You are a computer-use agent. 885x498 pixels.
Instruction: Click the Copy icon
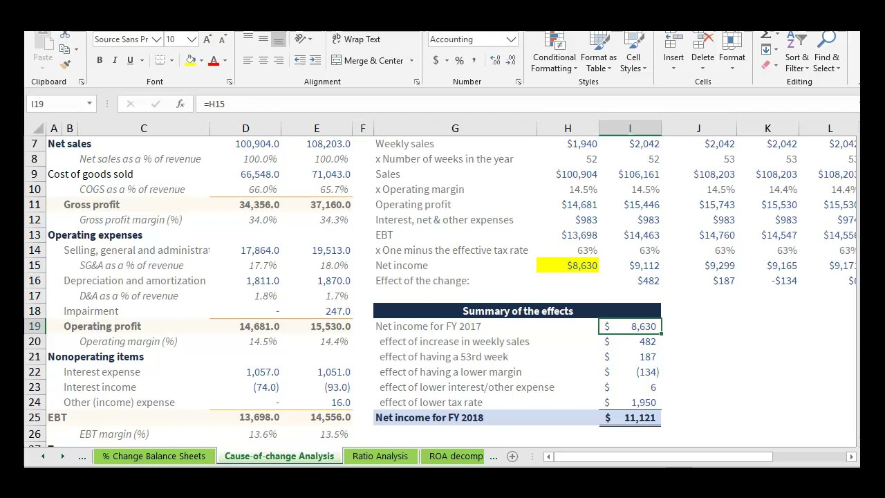(x=65, y=49)
